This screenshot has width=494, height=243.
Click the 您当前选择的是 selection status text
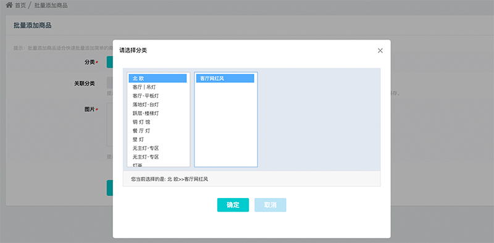[169, 179]
